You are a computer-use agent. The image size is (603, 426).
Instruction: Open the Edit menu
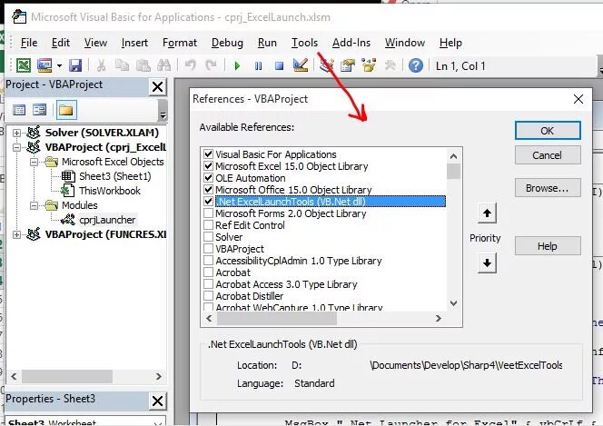pyautogui.click(x=61, y=43)
